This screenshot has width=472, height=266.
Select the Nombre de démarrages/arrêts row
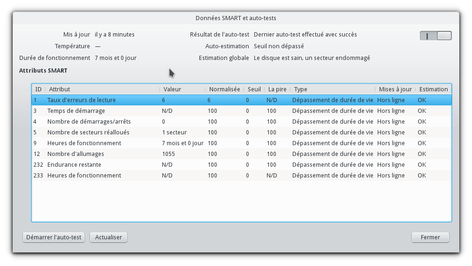(x=242, y=122)
